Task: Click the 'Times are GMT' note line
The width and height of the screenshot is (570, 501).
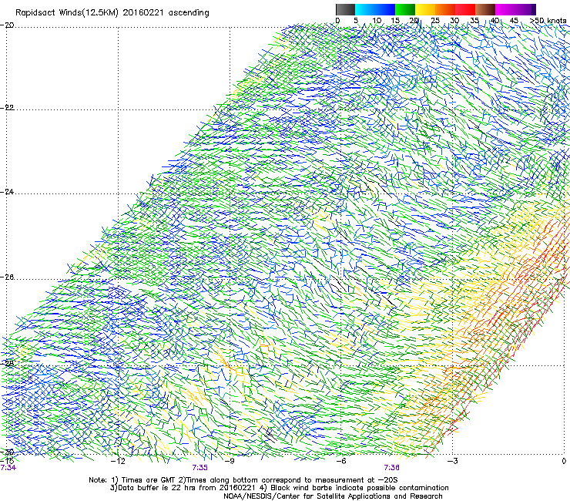Action: (x=243, y=480)
